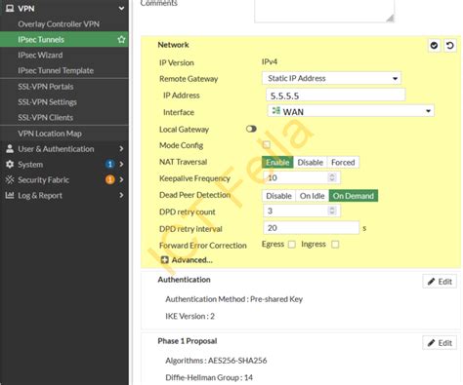The image size is (463, 385).
Task: Open the Remote Gateway dropdown
Action: 331,78
